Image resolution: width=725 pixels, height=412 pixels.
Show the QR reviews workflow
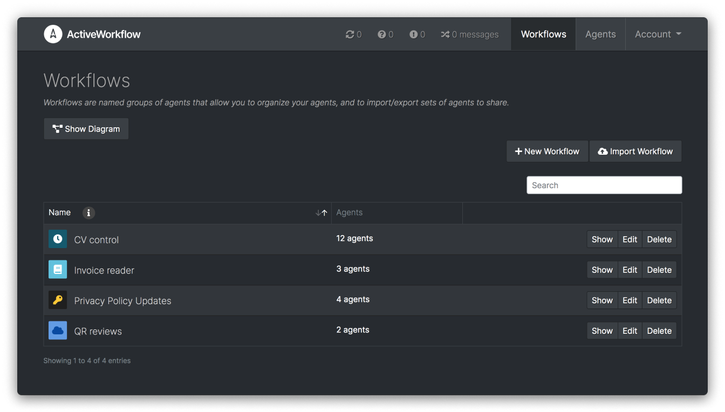[x=602, y=331]
